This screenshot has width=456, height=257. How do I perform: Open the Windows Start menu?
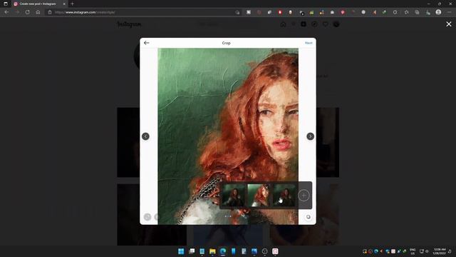tap(181, 251)
